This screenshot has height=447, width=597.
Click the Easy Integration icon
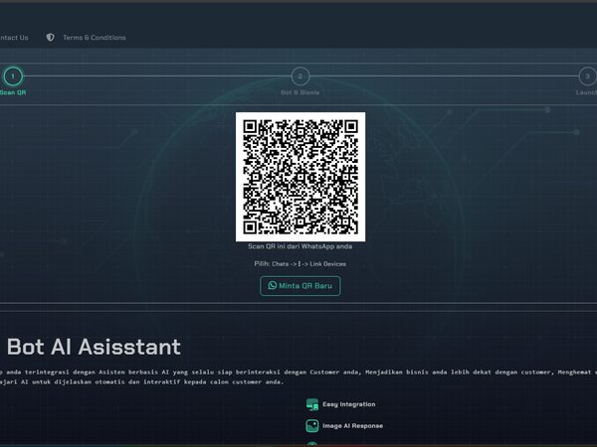pos(312,404)
